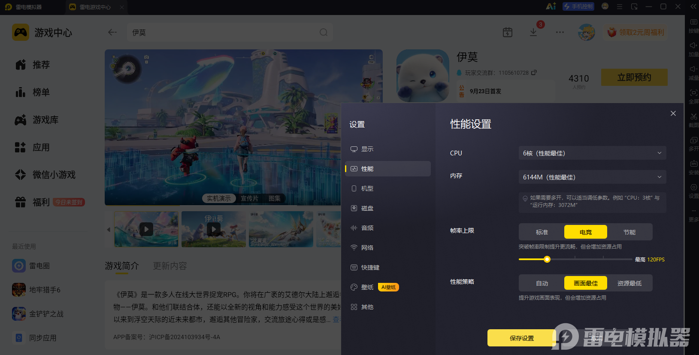Click the 立即预约 button
This screenshot has height=355, width=699.
(634, 77)
